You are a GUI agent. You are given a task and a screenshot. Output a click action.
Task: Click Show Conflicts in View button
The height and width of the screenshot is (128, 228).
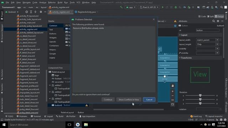129,100
